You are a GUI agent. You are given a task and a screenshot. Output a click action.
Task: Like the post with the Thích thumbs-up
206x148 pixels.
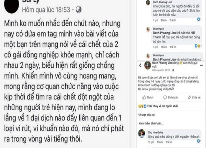pyautogui.click(x=148, y=98)
